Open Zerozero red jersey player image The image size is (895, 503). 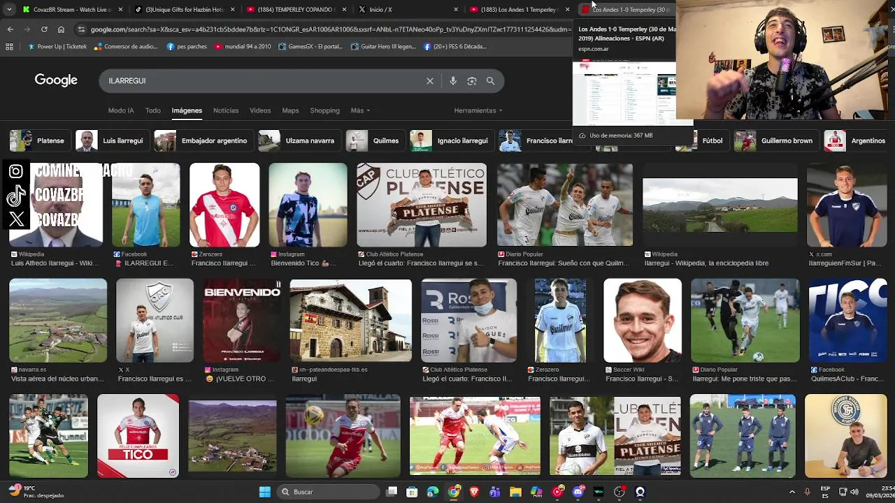coord(224,205)
